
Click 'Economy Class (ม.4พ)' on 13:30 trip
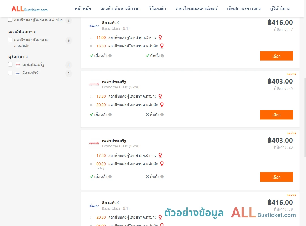coord(121,87)
